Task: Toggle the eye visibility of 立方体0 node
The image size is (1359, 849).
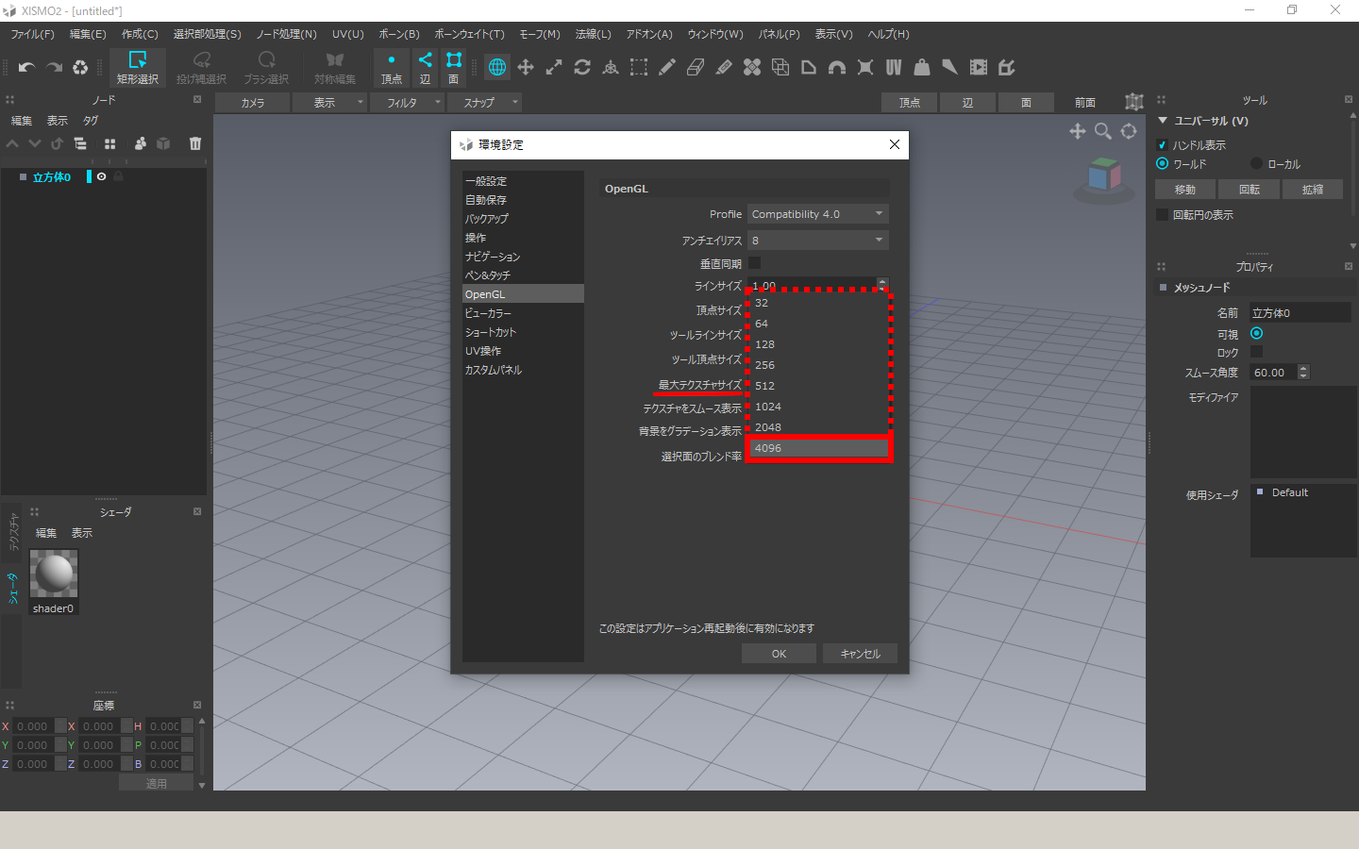Action: 102,176
